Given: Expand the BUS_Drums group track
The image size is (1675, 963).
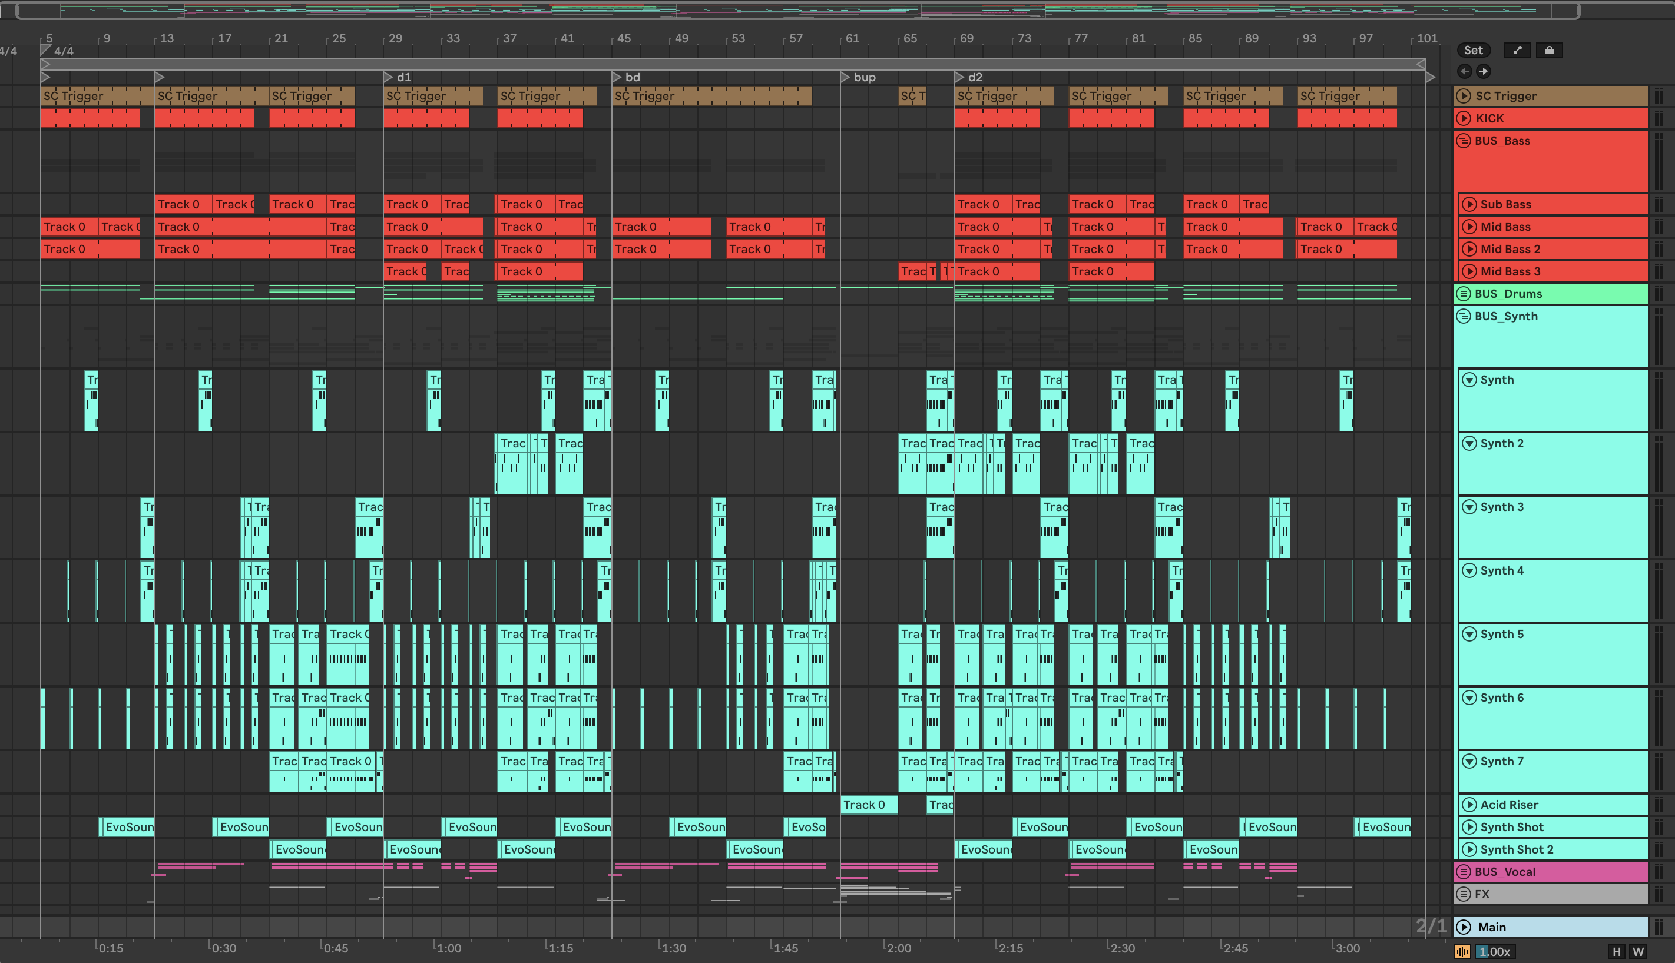Looking at the screenshot, I should pos(1463,294).
